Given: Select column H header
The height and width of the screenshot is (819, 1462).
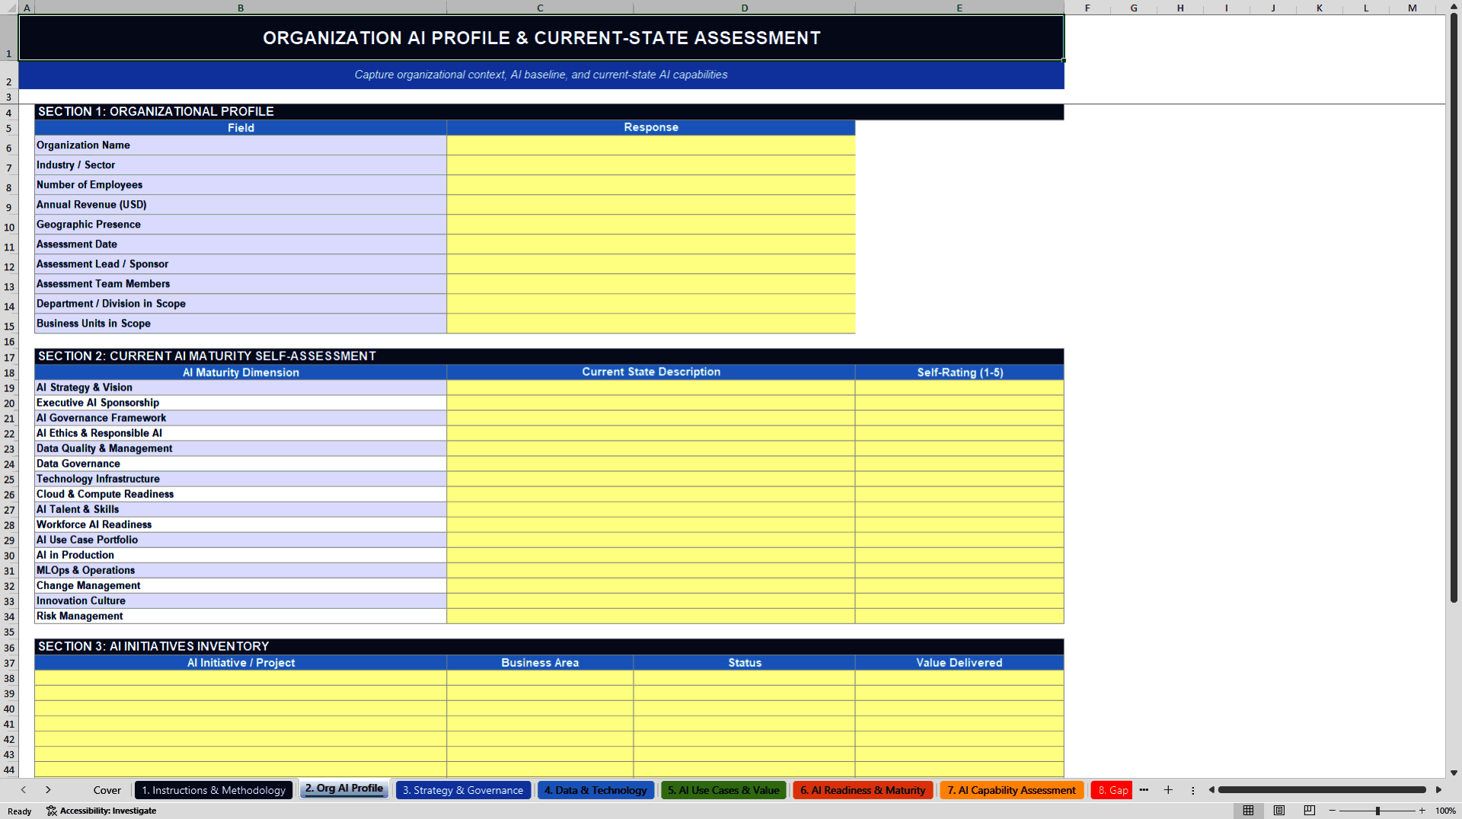Looking at the screenshot, I should coord(1180,8).
